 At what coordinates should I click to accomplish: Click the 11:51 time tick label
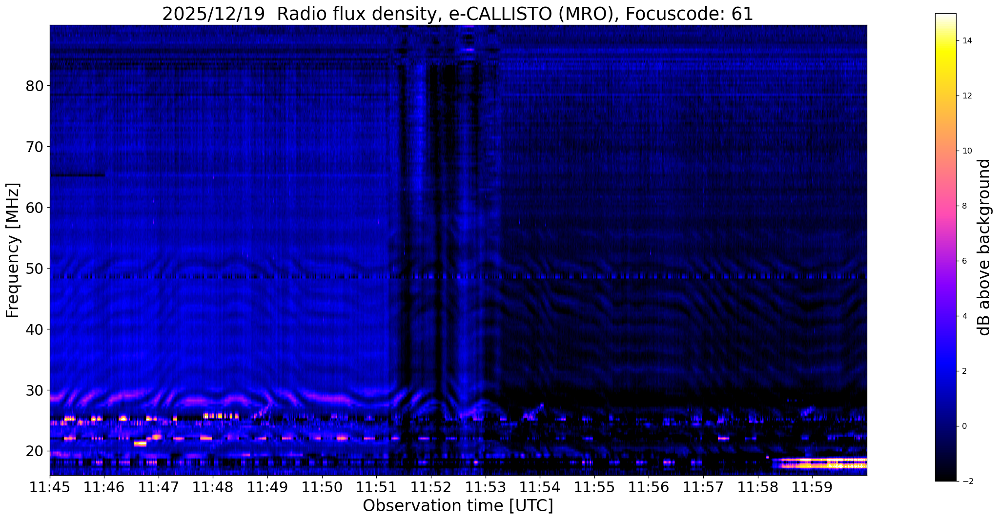point(376,487)
